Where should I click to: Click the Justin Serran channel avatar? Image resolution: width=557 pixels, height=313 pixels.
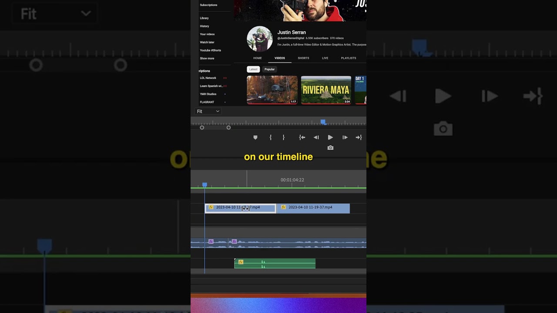click(260, 39)
